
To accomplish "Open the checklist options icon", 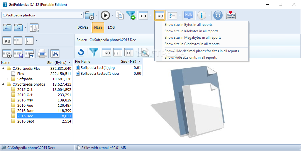I will pyautogui.click(x=173, y=16).
